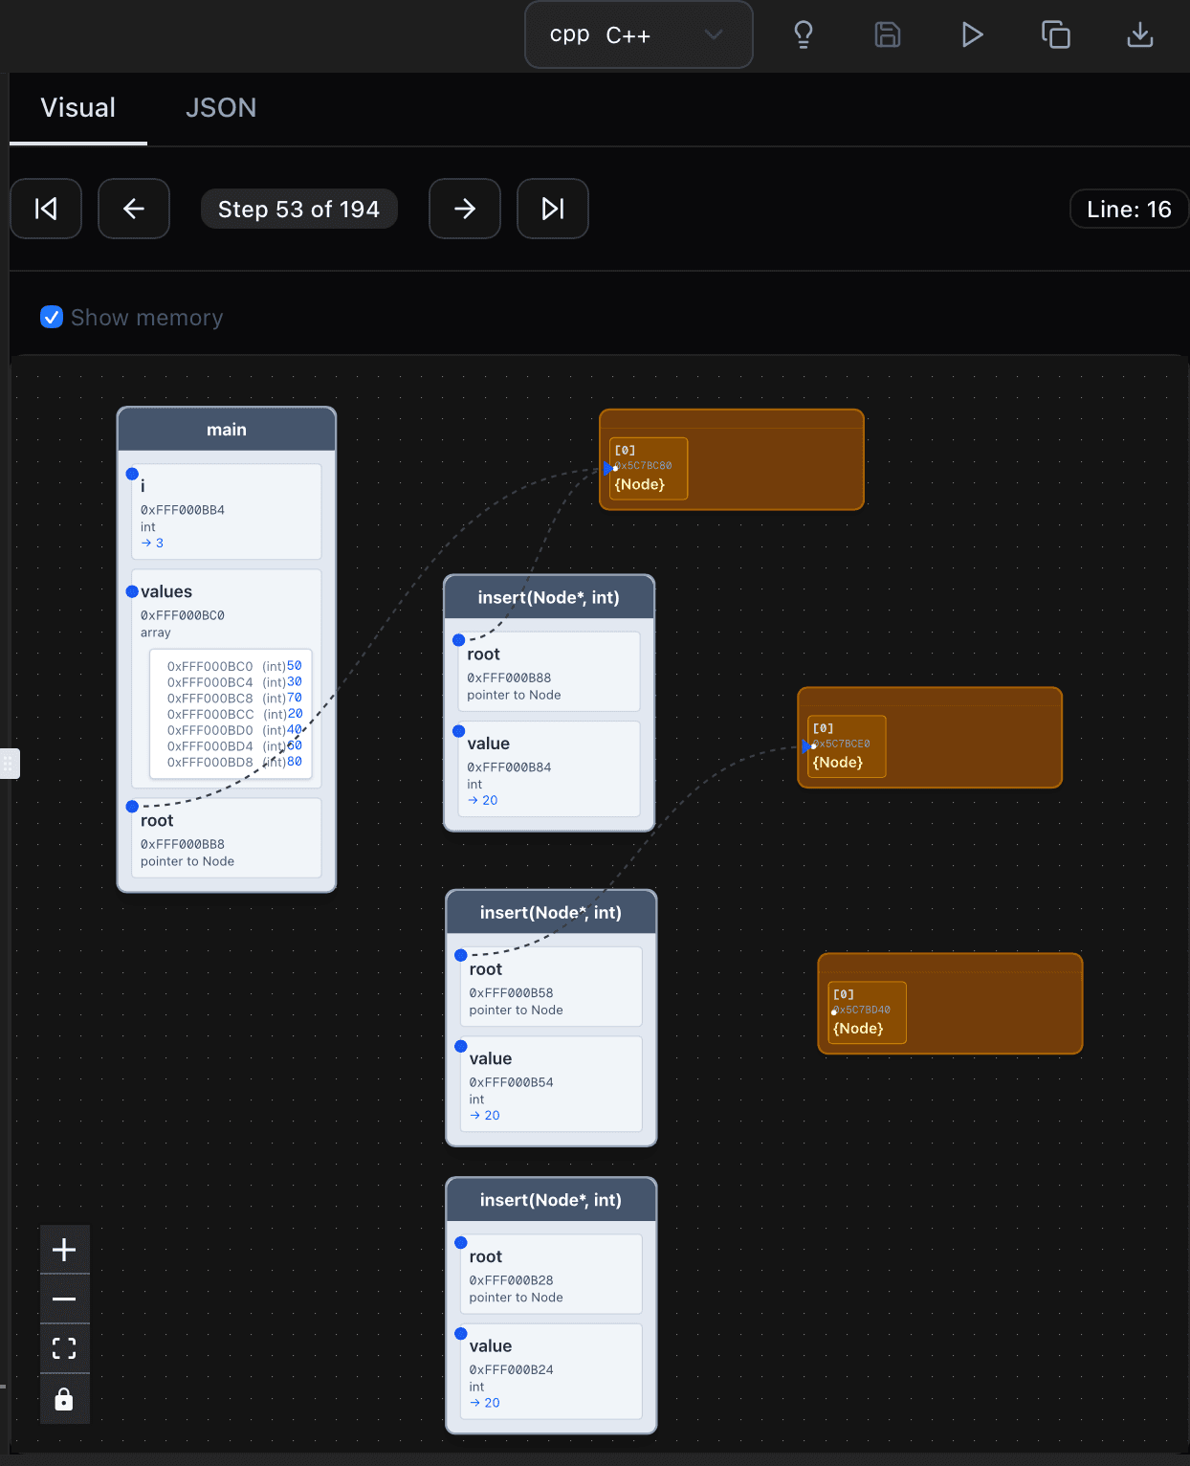Select root pointer in main frame
The height and width of the screenshot is (1466, 1190).
227,838
